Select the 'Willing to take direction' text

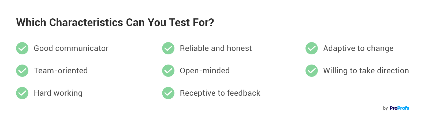point(366,71)
